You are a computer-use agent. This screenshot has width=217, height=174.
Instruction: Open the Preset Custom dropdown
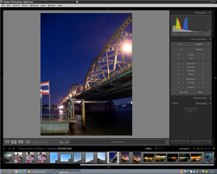click(200, 44)
